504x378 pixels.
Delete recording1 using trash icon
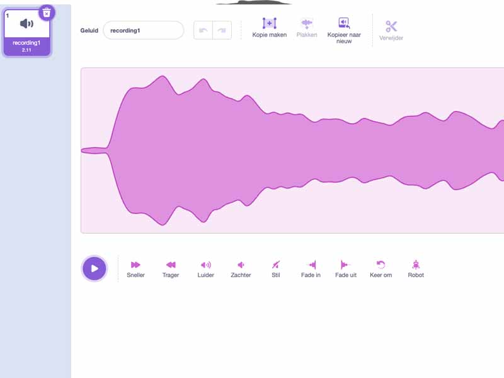pos(47,13)
